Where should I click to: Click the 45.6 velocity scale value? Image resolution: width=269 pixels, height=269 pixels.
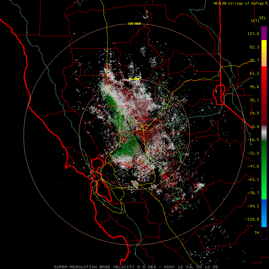click(254, 87)
